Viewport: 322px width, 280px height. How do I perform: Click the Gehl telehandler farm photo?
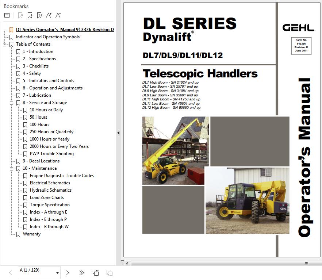click(247, 201)
